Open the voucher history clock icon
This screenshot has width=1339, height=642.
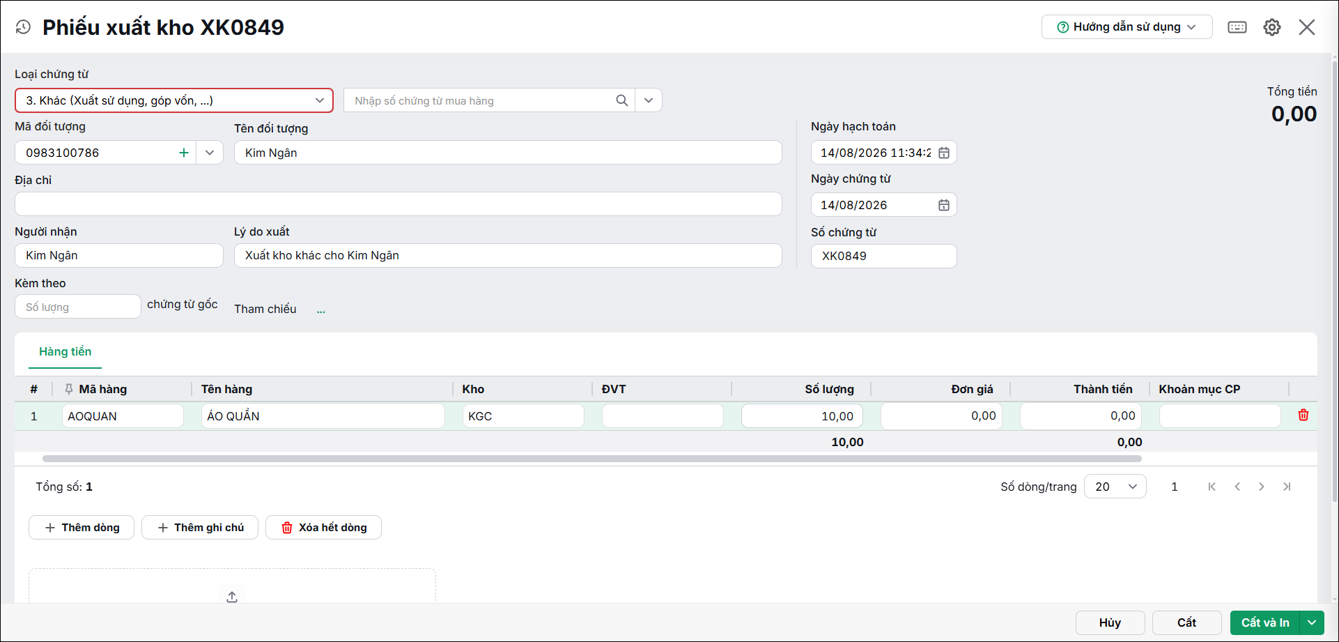pos(23,27)
